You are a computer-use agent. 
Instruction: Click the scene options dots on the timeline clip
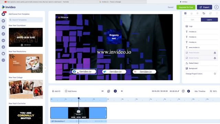click(x=79, y=112)
